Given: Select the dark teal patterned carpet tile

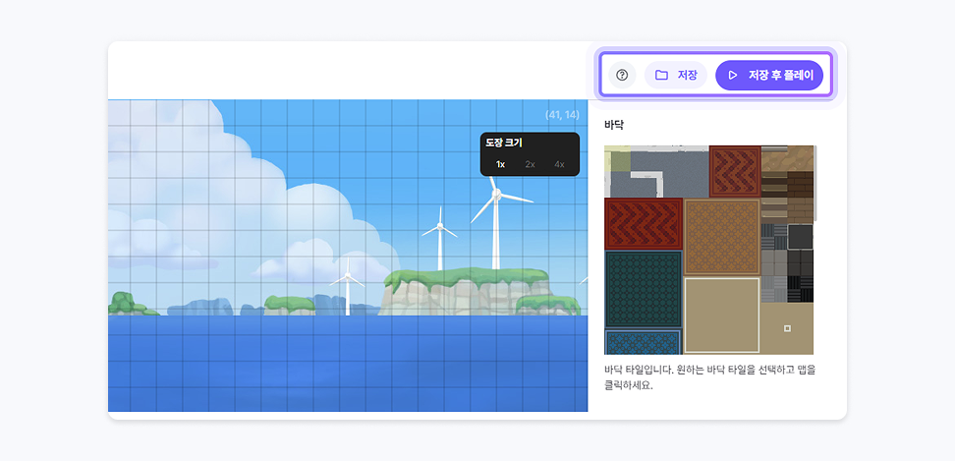Looking at the screenshot, I should pyautogui.click(x=643, y=288).
